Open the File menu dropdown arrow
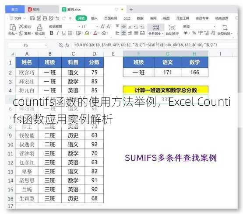Viewport: 243px width, 214px height. click(x=25, y=18)
